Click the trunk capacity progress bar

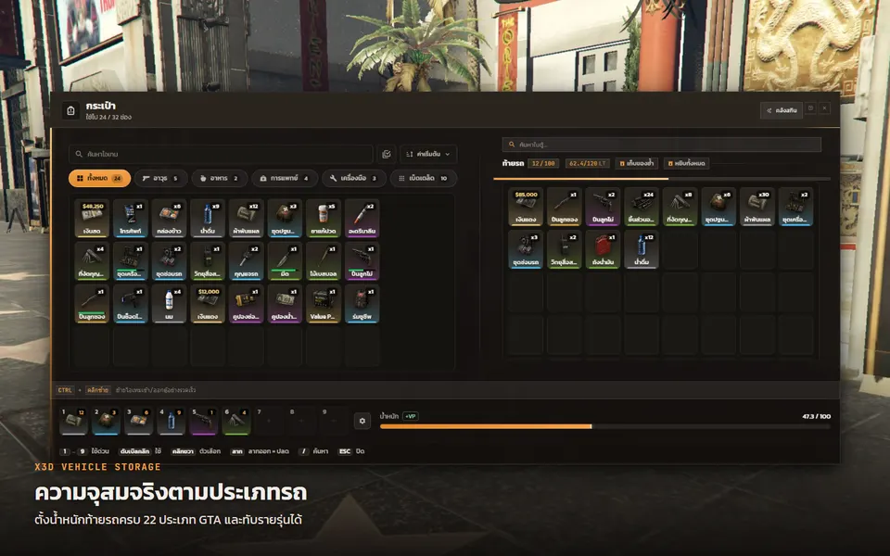coord(662,179)
